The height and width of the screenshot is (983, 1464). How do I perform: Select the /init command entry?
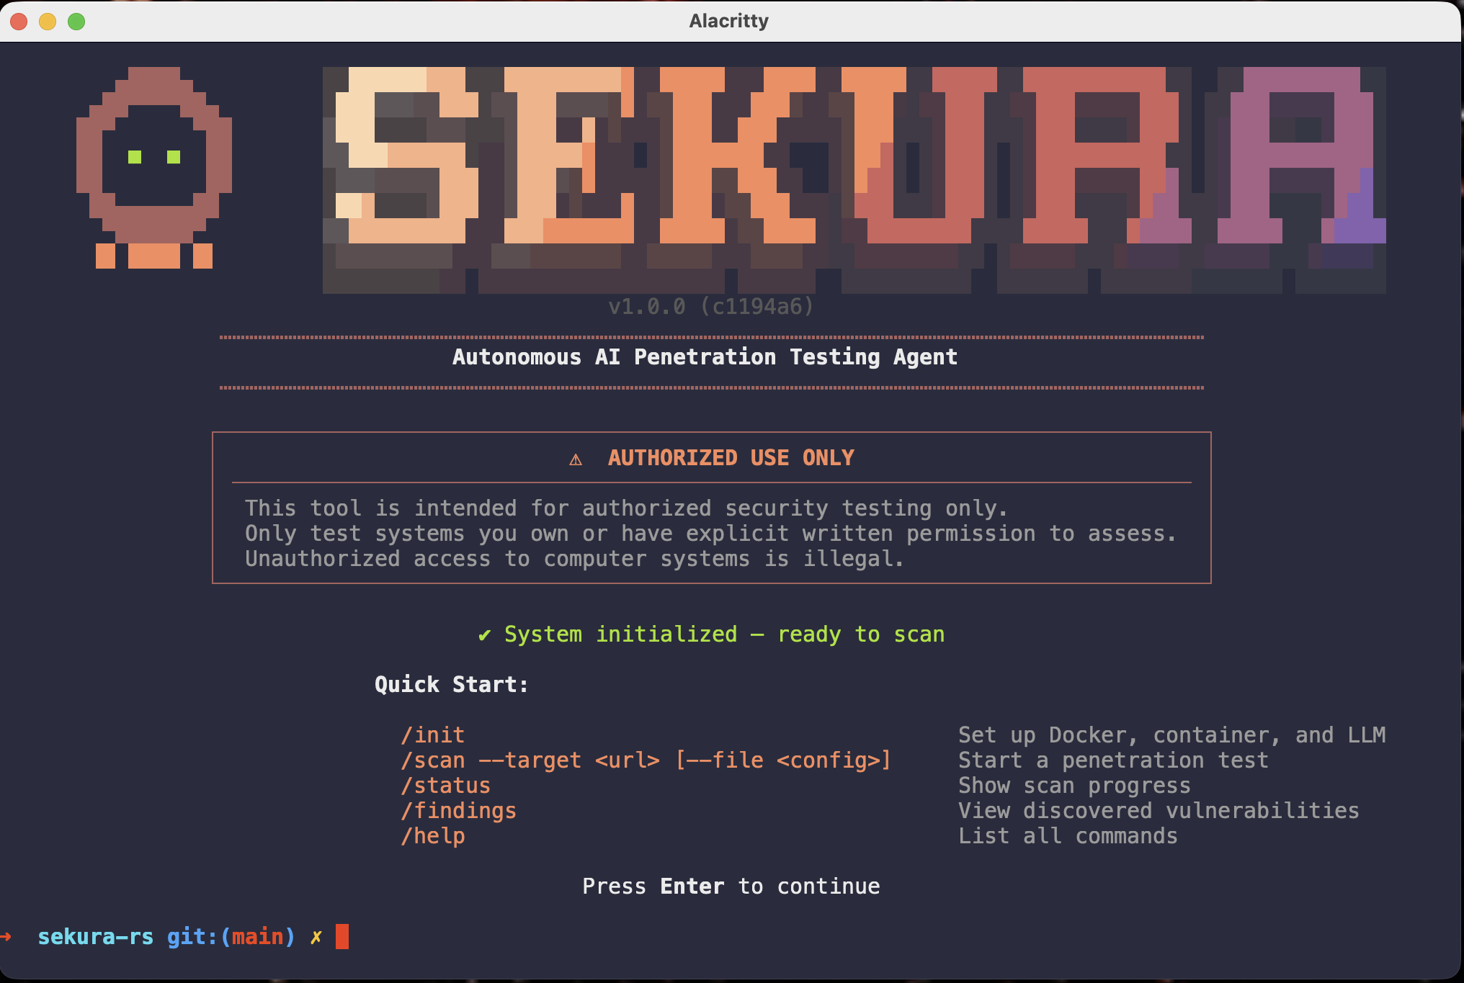coord(433,735)
